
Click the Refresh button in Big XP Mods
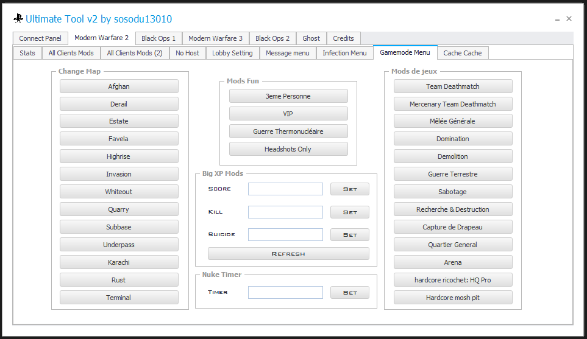pos(288,253)
